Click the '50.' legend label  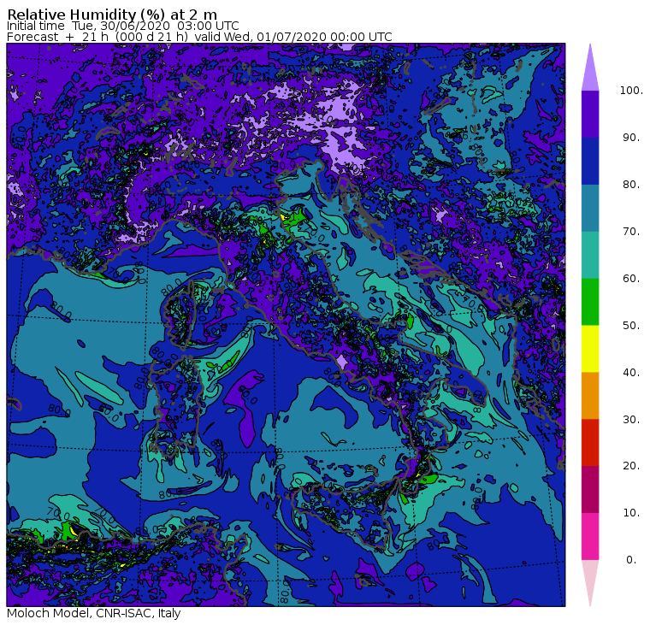click(631, 326)
